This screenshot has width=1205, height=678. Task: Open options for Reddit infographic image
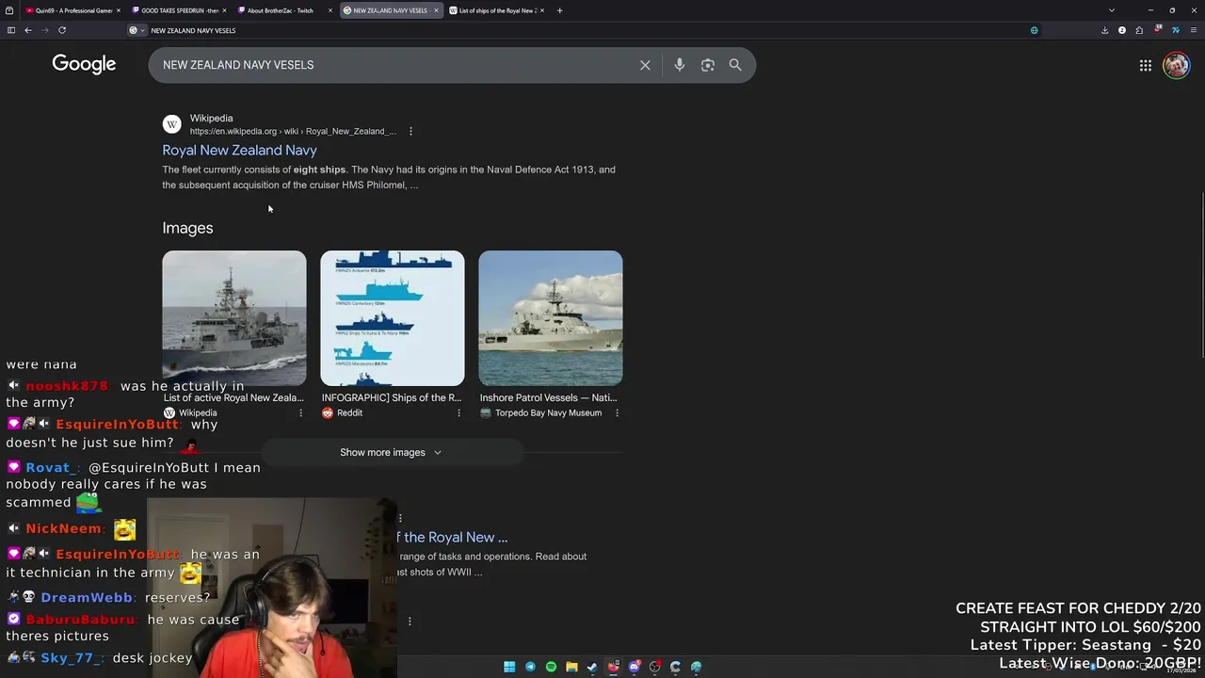coord(458,412)
